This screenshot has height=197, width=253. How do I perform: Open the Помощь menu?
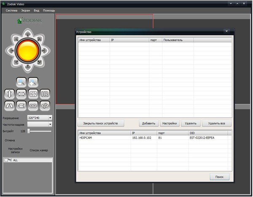49,10
